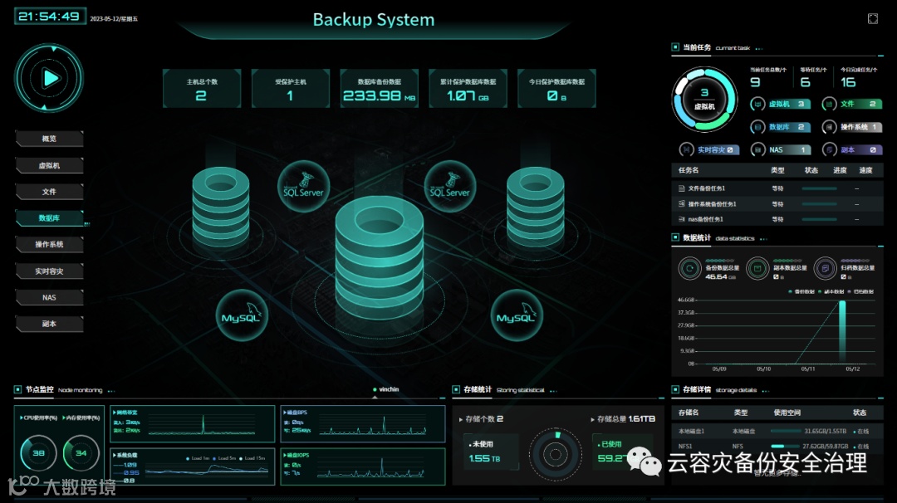Toggle the 归档数据 chart legend entry

(x=861, y=291)
